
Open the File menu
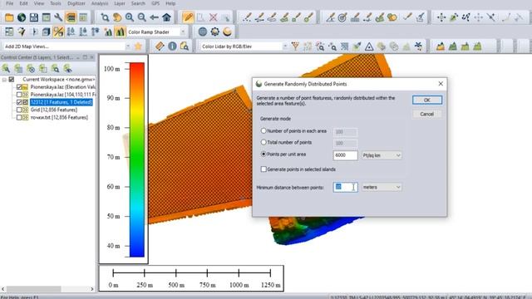[x=9, y=3]
